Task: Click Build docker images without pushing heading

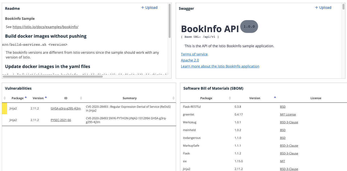Action: 46,36
